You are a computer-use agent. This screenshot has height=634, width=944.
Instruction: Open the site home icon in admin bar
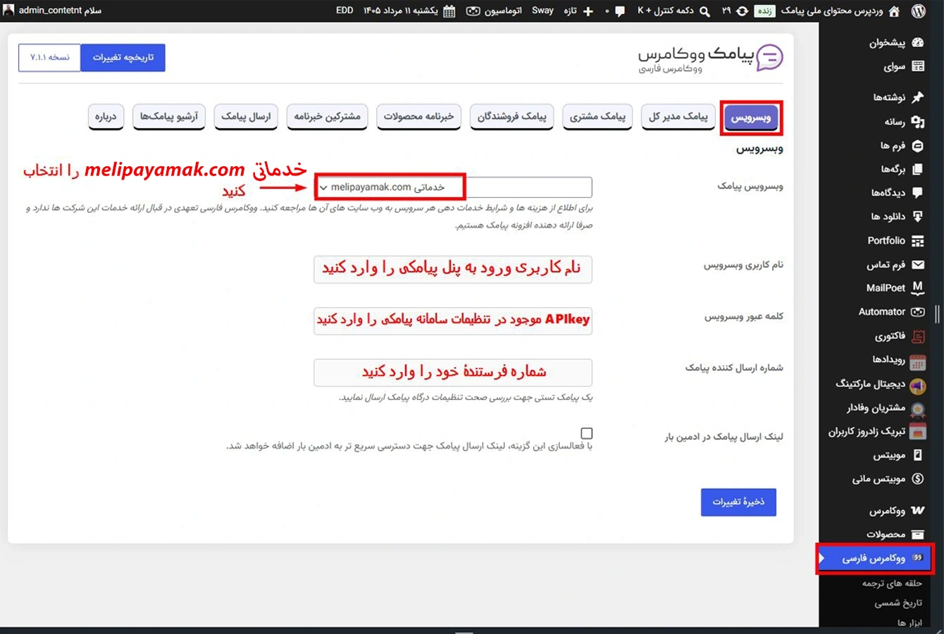pos(894,11)
